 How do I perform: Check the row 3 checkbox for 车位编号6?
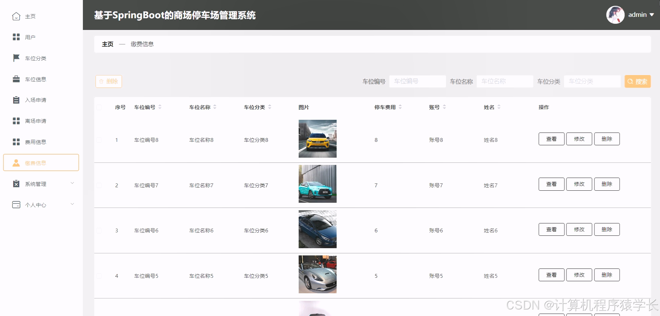(x=99, y=230)
